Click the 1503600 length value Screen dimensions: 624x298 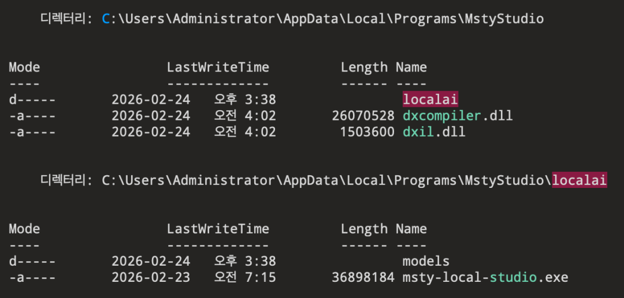tap(367, 132)
